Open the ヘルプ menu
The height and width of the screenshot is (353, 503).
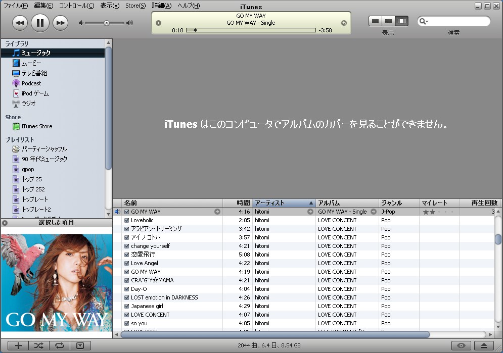click(189, 6)
